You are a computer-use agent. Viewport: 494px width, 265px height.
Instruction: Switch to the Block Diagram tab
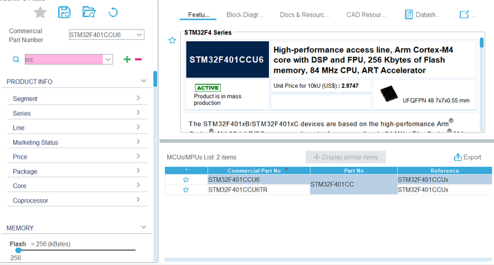tap(244, 15)
